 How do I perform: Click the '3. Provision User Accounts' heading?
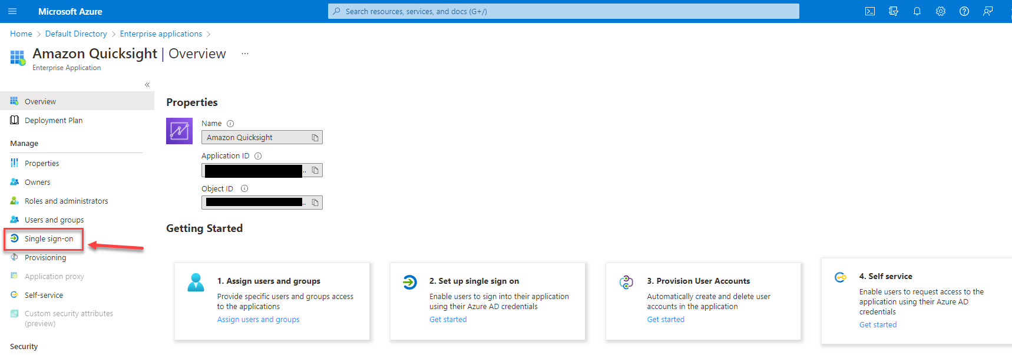click(699, 281)
